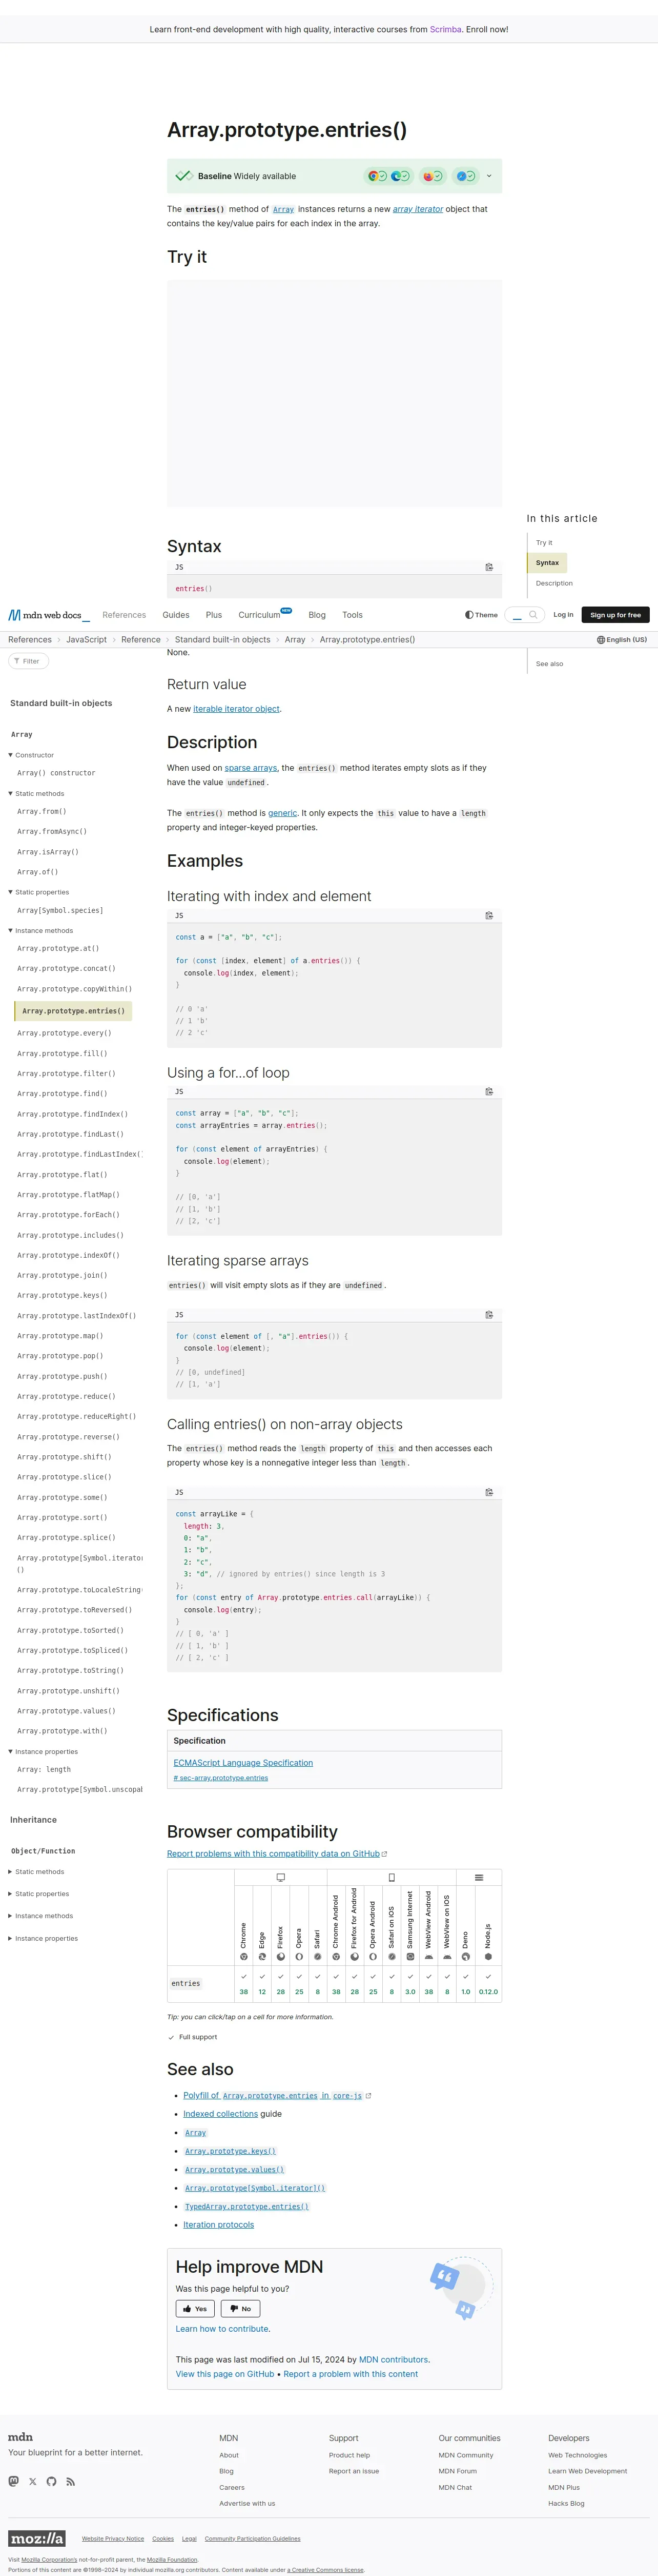
Task: Click the mobile platform icon in compatibility table
Action: pos(392,1878)
